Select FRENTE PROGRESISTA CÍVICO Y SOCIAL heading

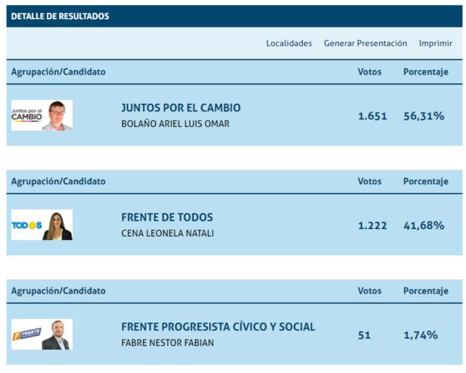[218, 327]
